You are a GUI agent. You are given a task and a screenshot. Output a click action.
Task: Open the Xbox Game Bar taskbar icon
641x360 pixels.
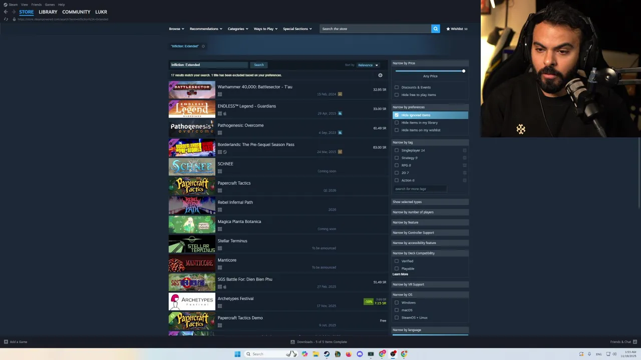pos(371,354)
